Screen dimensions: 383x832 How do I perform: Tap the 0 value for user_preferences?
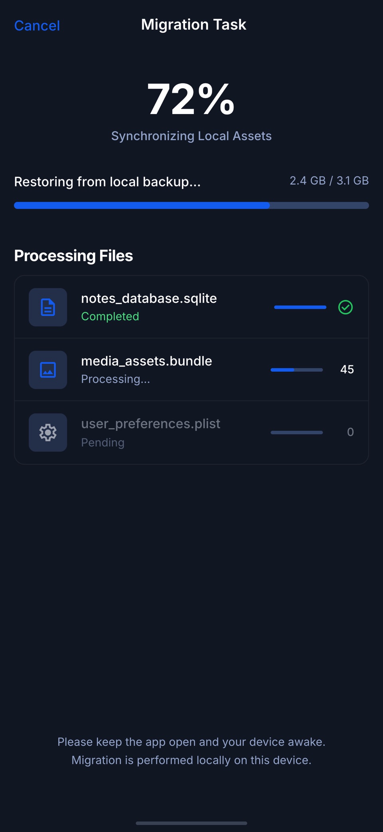(x=350, y=432)
